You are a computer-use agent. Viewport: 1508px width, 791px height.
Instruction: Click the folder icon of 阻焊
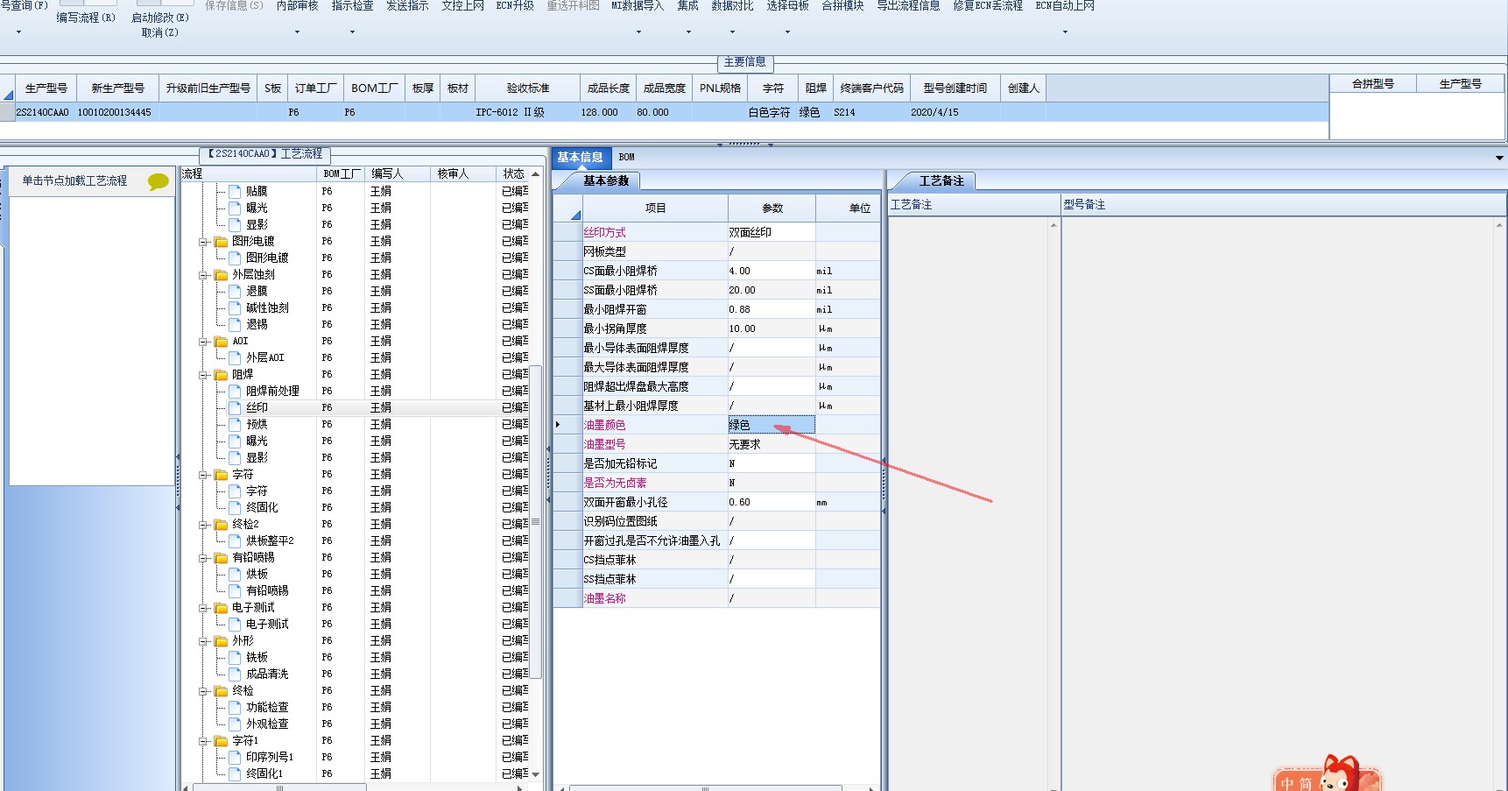[x=221, y=374]
